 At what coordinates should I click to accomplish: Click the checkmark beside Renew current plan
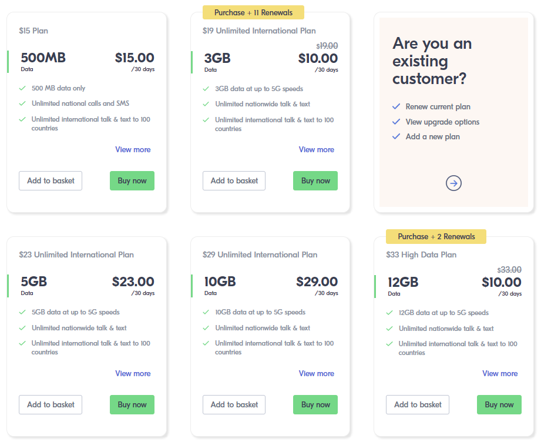pos(396,106)
